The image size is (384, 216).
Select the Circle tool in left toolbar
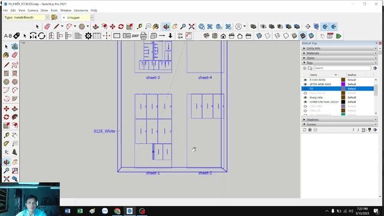(7, 82)
